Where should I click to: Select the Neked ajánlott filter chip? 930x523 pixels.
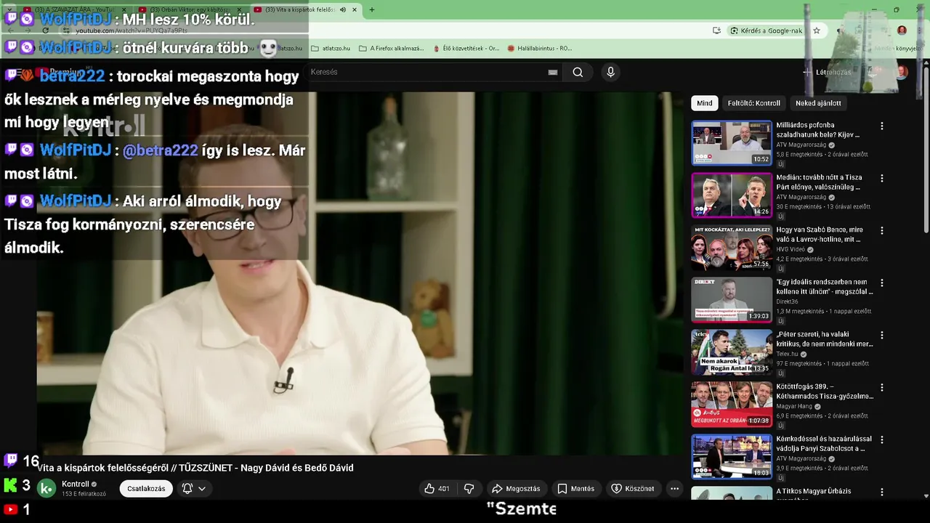(818, 103)
